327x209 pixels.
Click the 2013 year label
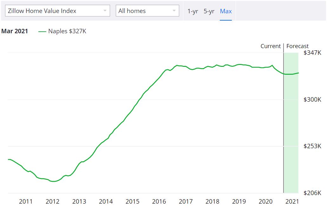(79, 201)
